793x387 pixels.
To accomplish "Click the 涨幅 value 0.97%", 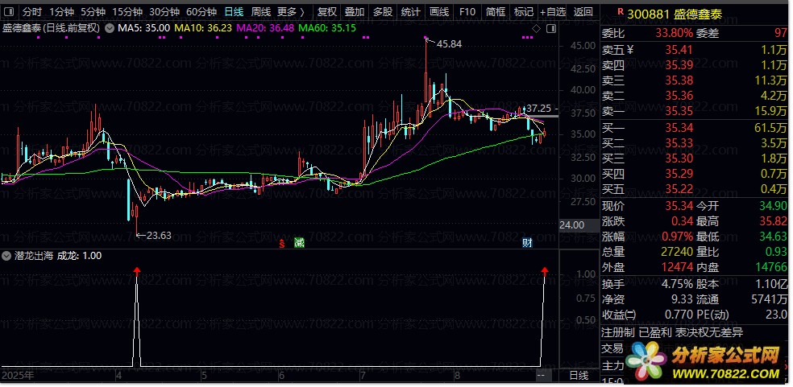I will 677,237.
